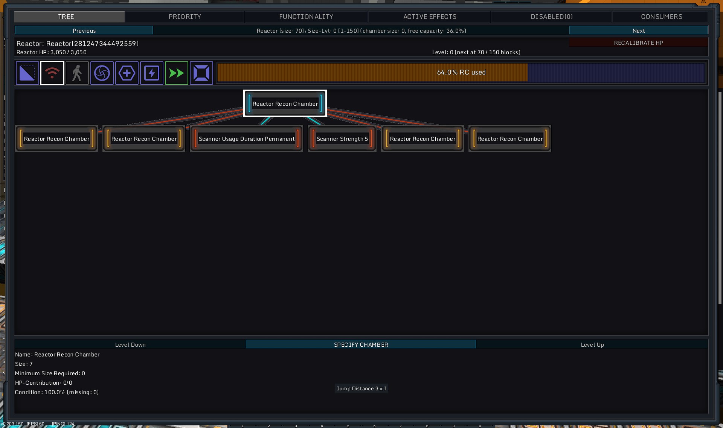
Task: Open the ACTIVE EFFECTS tab
Action: click(x=430, y=17)
